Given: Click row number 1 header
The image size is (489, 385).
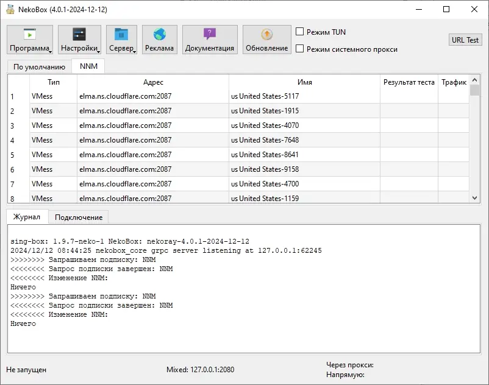Looking at the screenshot, I should 18,97.
